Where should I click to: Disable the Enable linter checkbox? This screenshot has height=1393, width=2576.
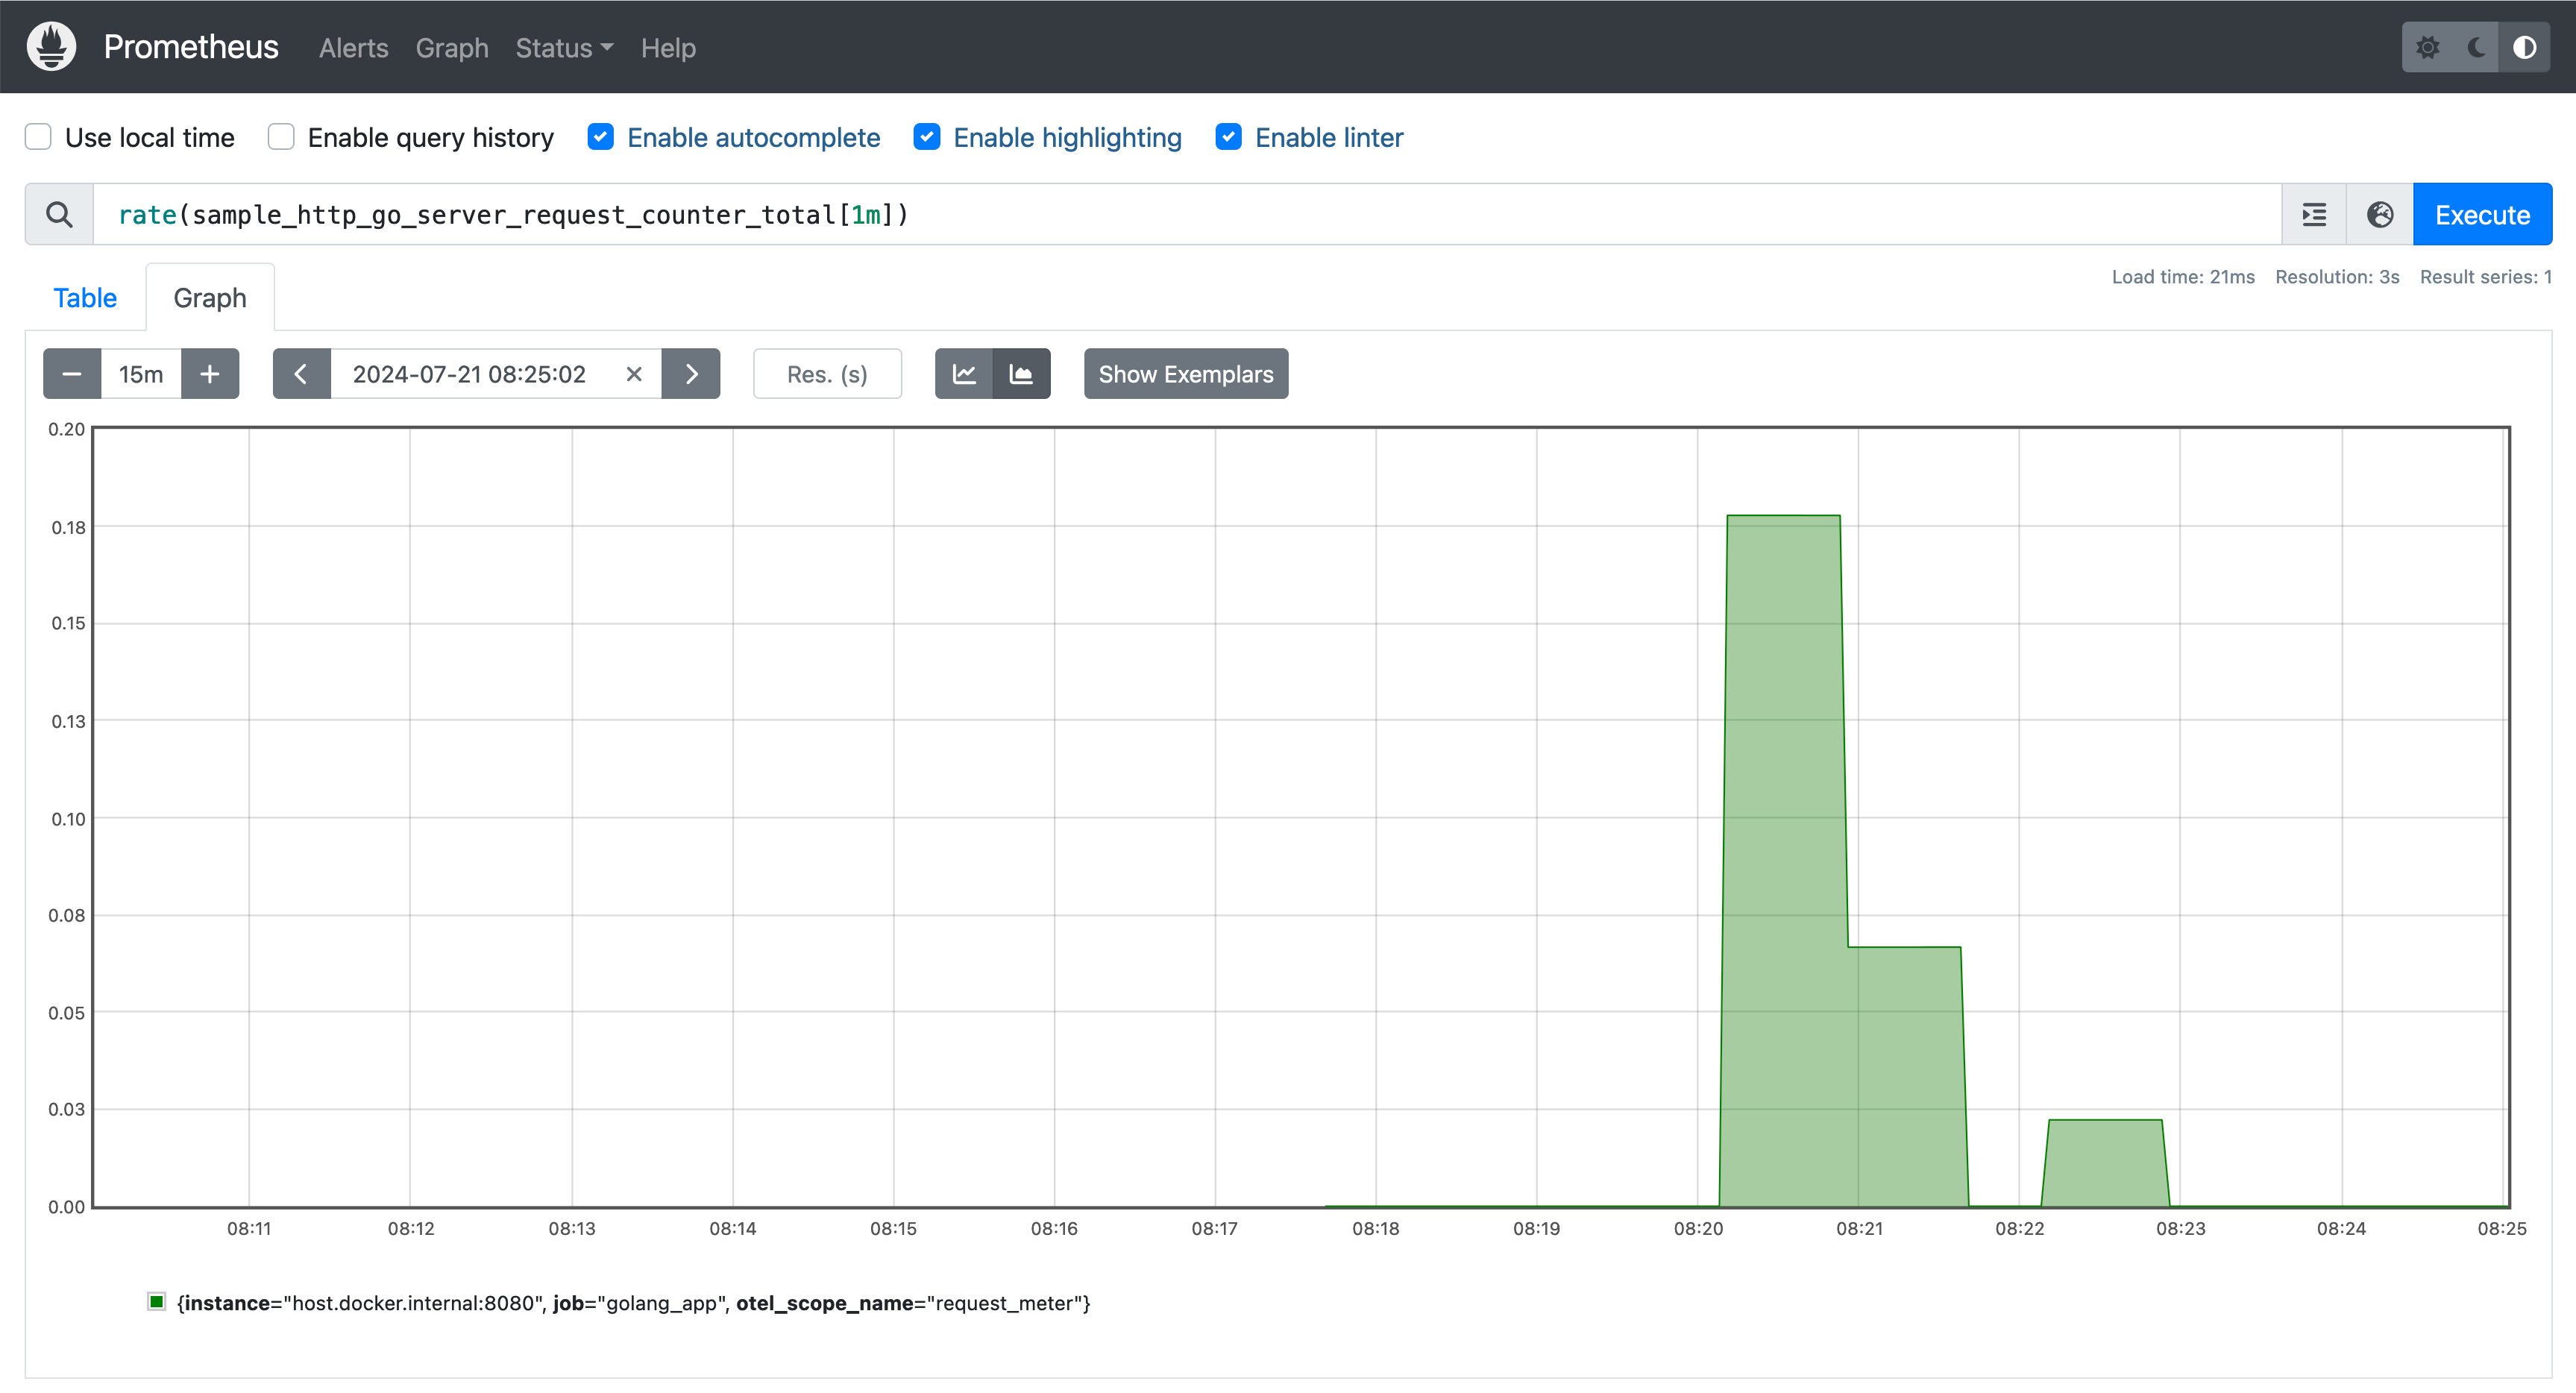[x=1228, y=137]
